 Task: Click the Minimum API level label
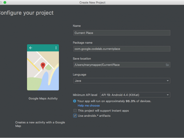point(85,95)
